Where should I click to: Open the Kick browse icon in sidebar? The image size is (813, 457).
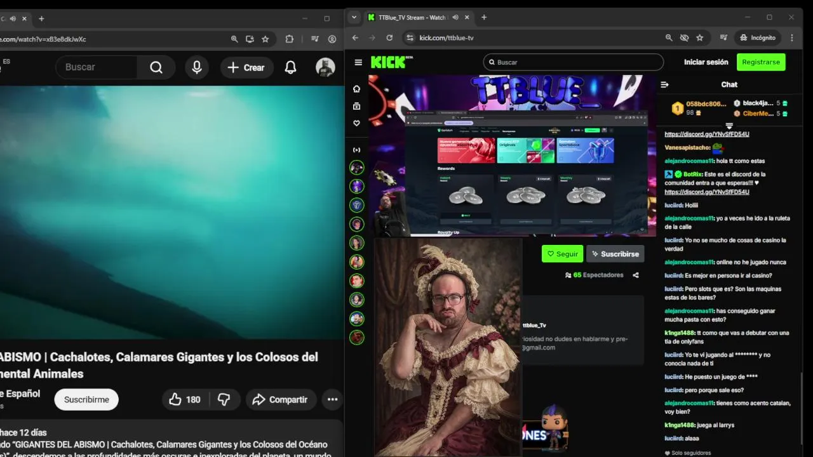(x=356, y=106)
